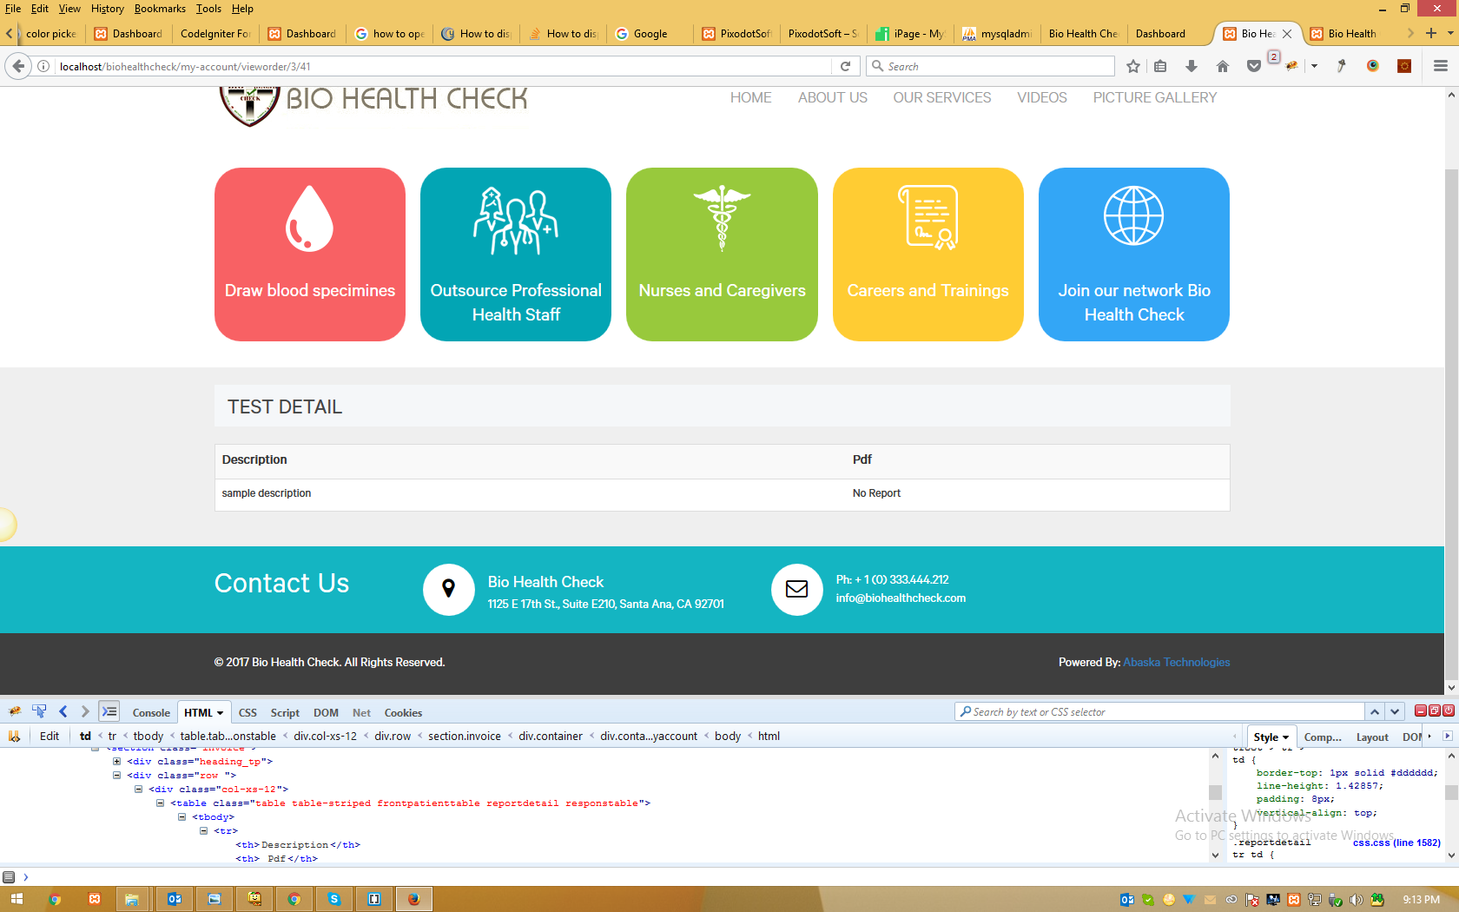1459x912 pixels.
Task: Open the Style panel dropdown
Action: click(x=1271, y=737)
